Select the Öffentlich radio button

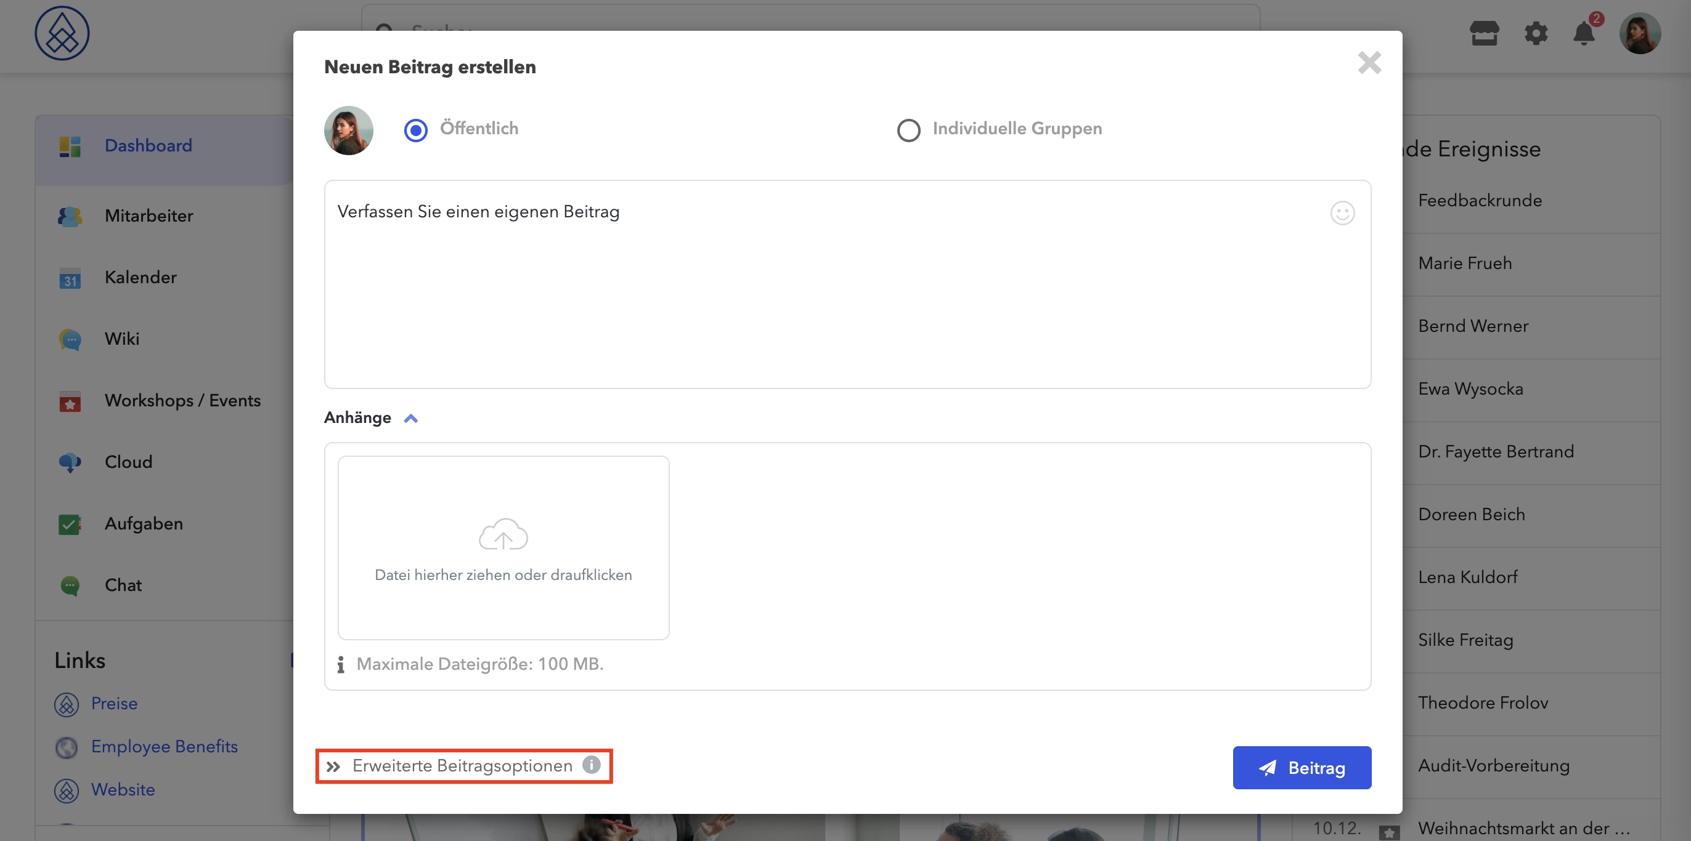pyautogui.click(x=415, y=130)
